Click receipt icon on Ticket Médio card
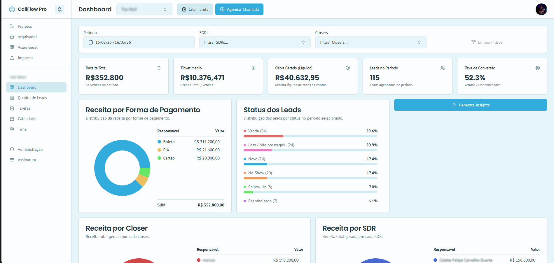This screenshot has height=263, width=554. [x=254, y=68]
